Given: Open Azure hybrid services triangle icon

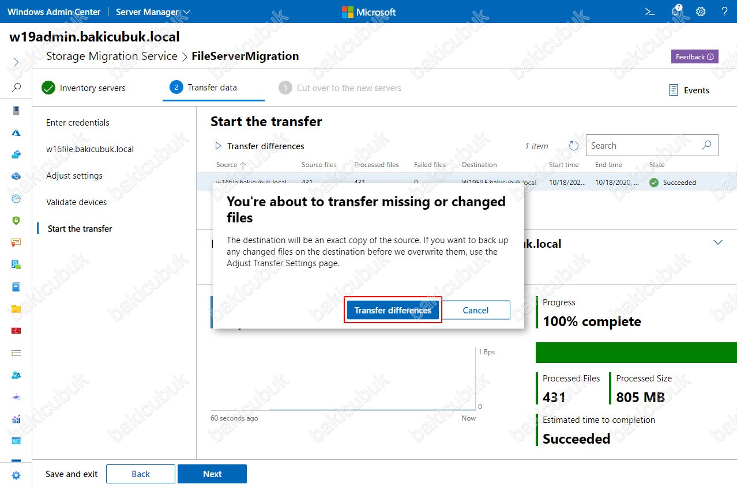Looking at the screenshot, I should 16,133.
